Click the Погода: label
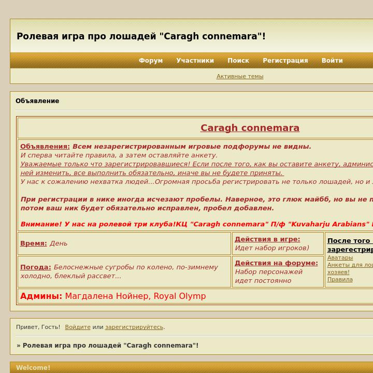This screenshot has height=373, width=373. 36,267
